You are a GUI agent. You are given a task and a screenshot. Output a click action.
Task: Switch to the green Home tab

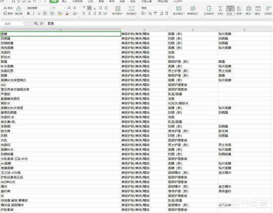coord(54,1)
